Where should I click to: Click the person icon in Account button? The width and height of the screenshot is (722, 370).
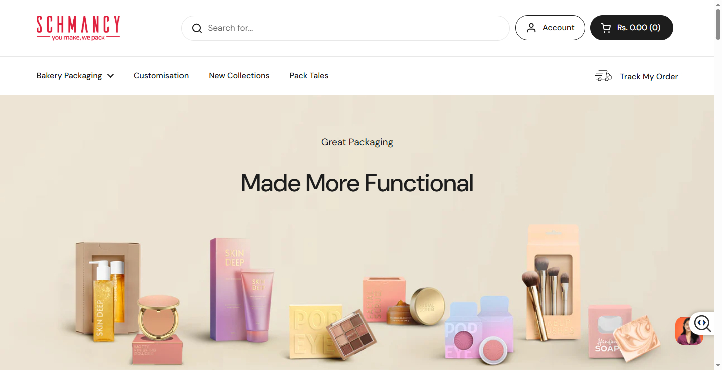531,28
